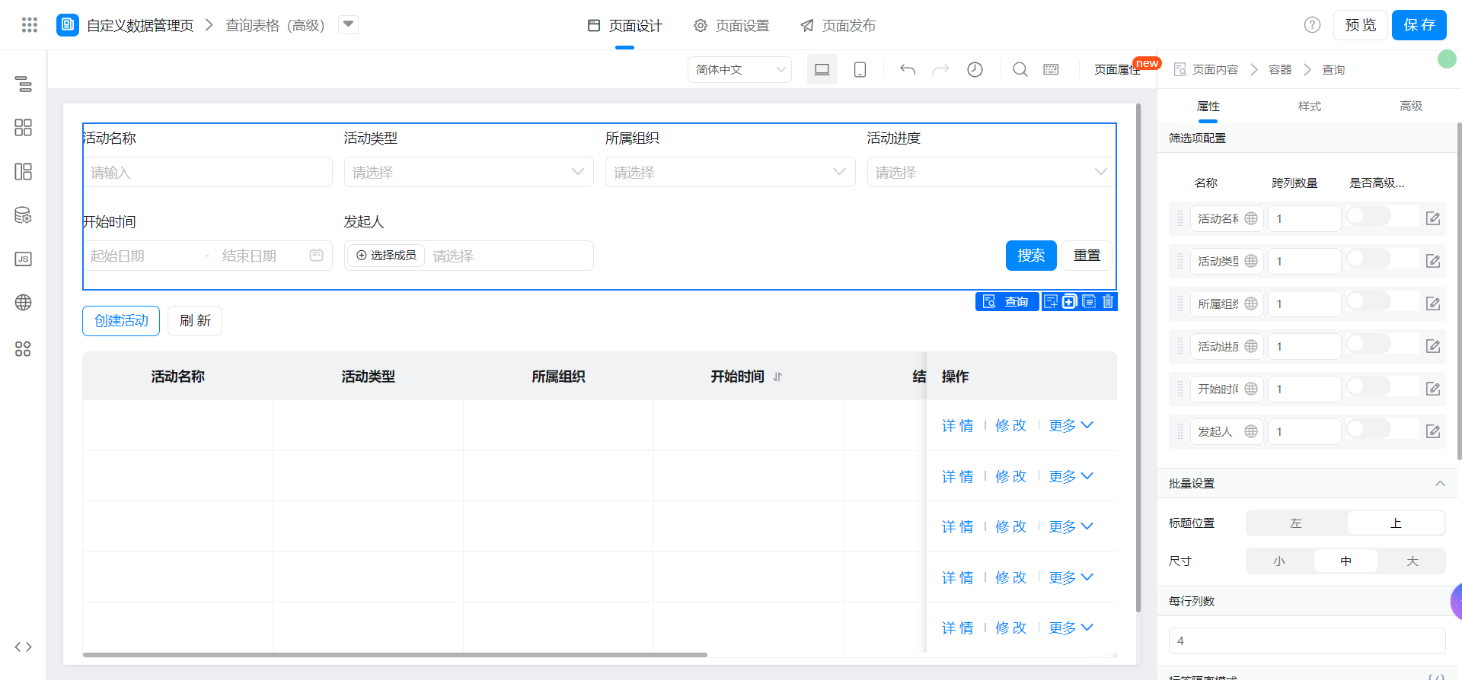
Task: Toggle advanced switch for 开始时间
Action: tap(1368, 387)
